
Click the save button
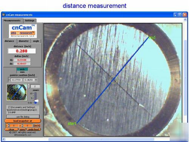(x=22, y=130)
